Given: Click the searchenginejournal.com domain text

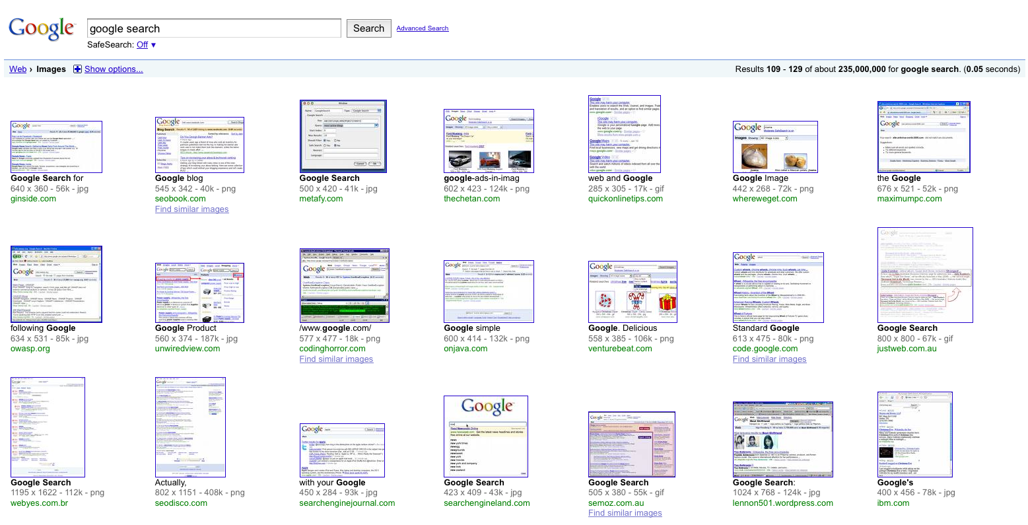Looking at the screenshot, I should [x=347, y=503].
